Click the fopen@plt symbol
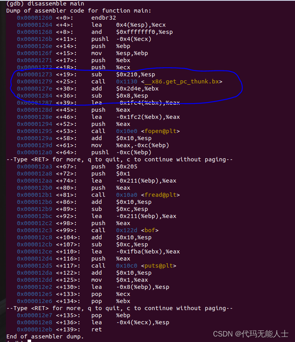Screen dimensions: 295x342 point(160,131)
